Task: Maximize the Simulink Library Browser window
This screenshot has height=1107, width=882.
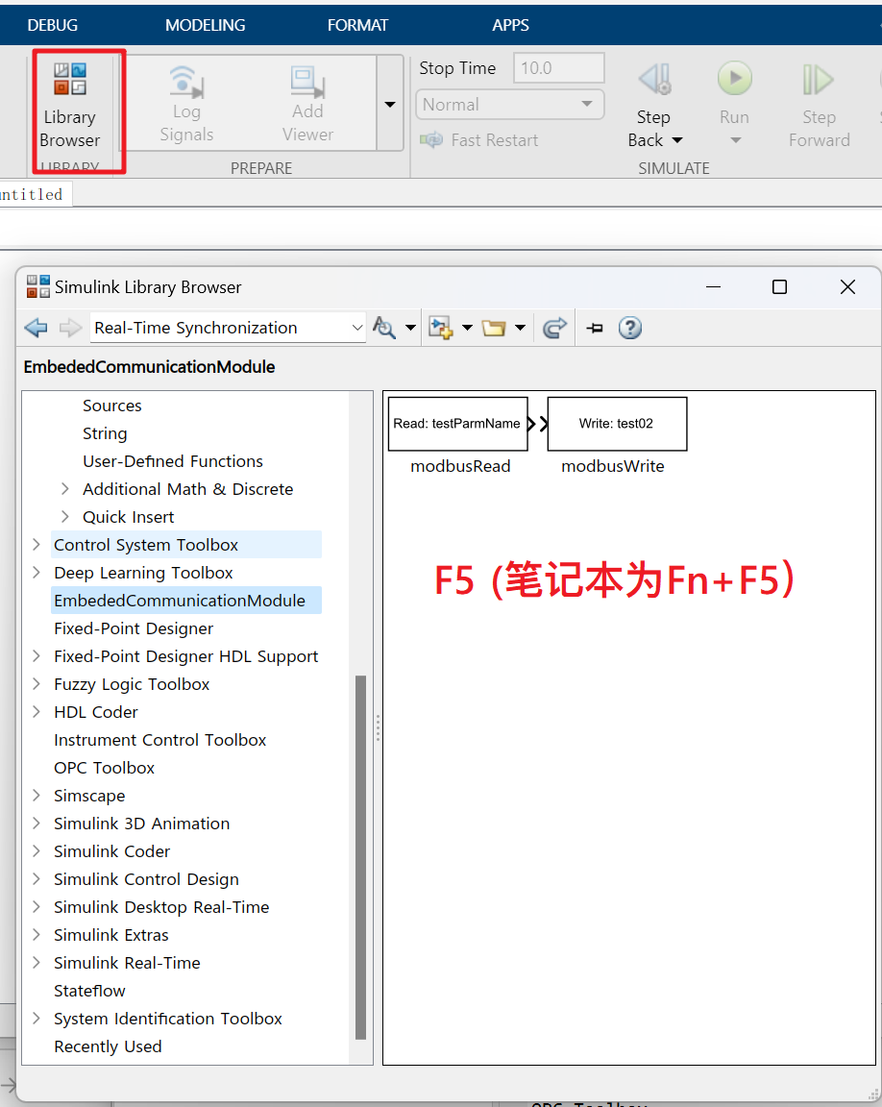Action: pyautogui.click(x=780, y=286)
